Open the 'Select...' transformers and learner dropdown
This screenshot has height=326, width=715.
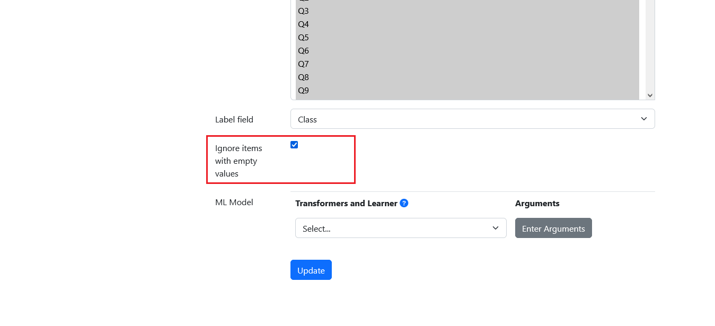pos(401,228)
